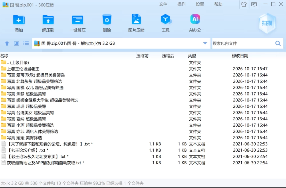Select the .. (上级目录) row
286x188 pixels.
point(143,62)
